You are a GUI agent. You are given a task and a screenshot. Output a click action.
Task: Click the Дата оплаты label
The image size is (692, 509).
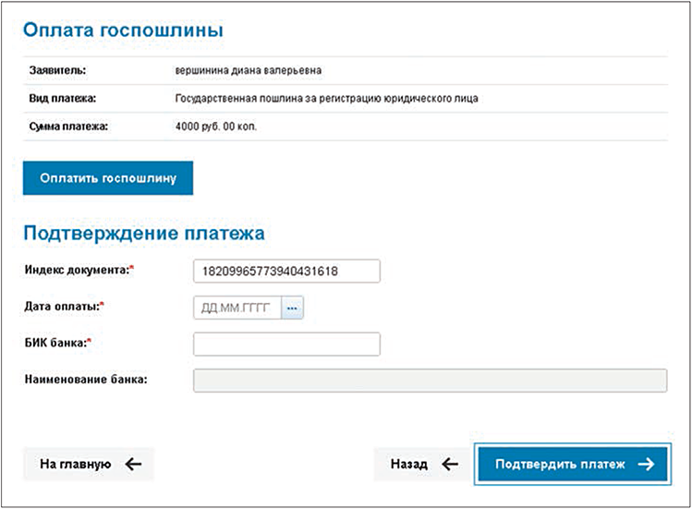(64, 306)
